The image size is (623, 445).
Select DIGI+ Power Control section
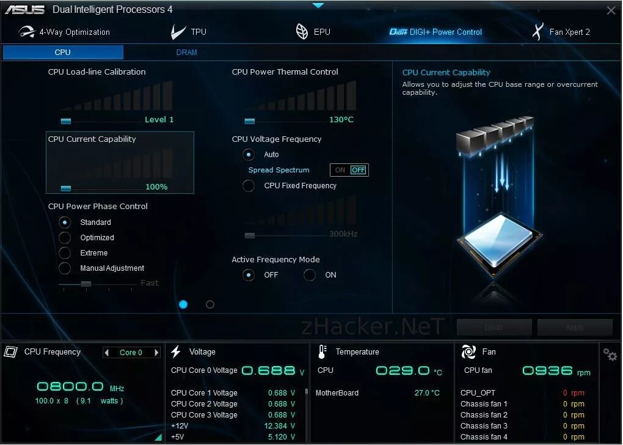click(435, 32)
